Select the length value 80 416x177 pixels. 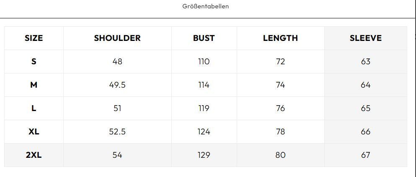280,155
